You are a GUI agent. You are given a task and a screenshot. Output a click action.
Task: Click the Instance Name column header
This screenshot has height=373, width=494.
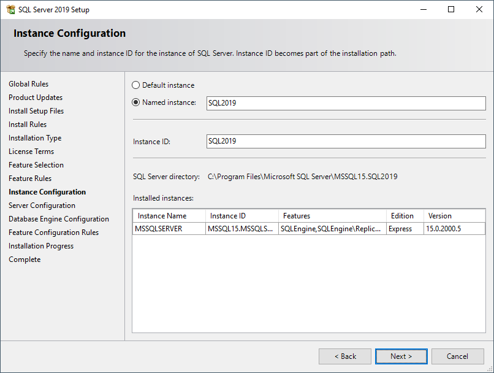(x=169, y=216)
